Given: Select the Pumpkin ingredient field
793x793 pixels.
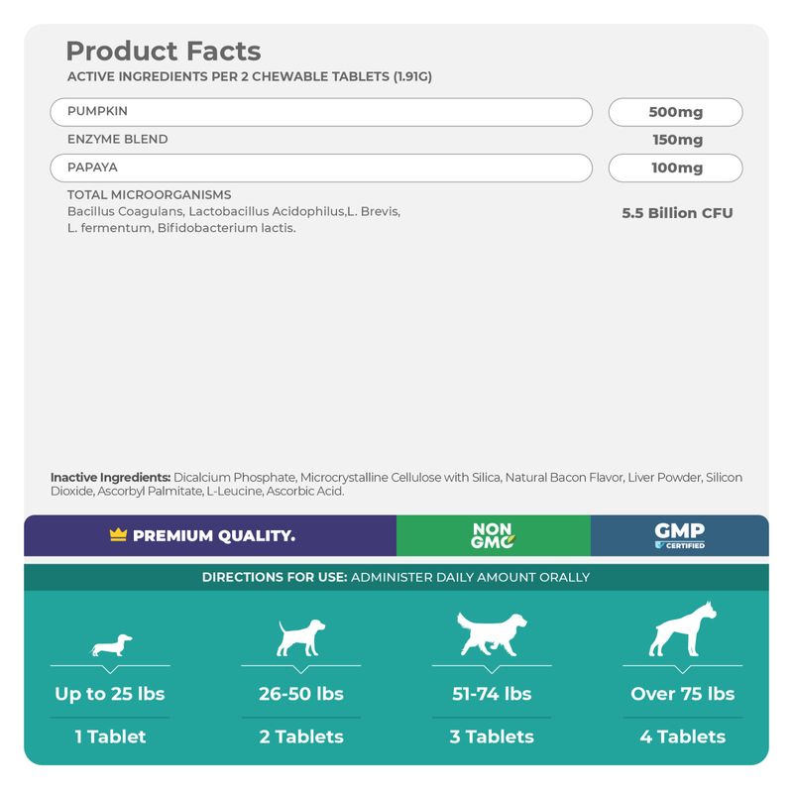Looking at the screenshot, I should tap(321, 112).
